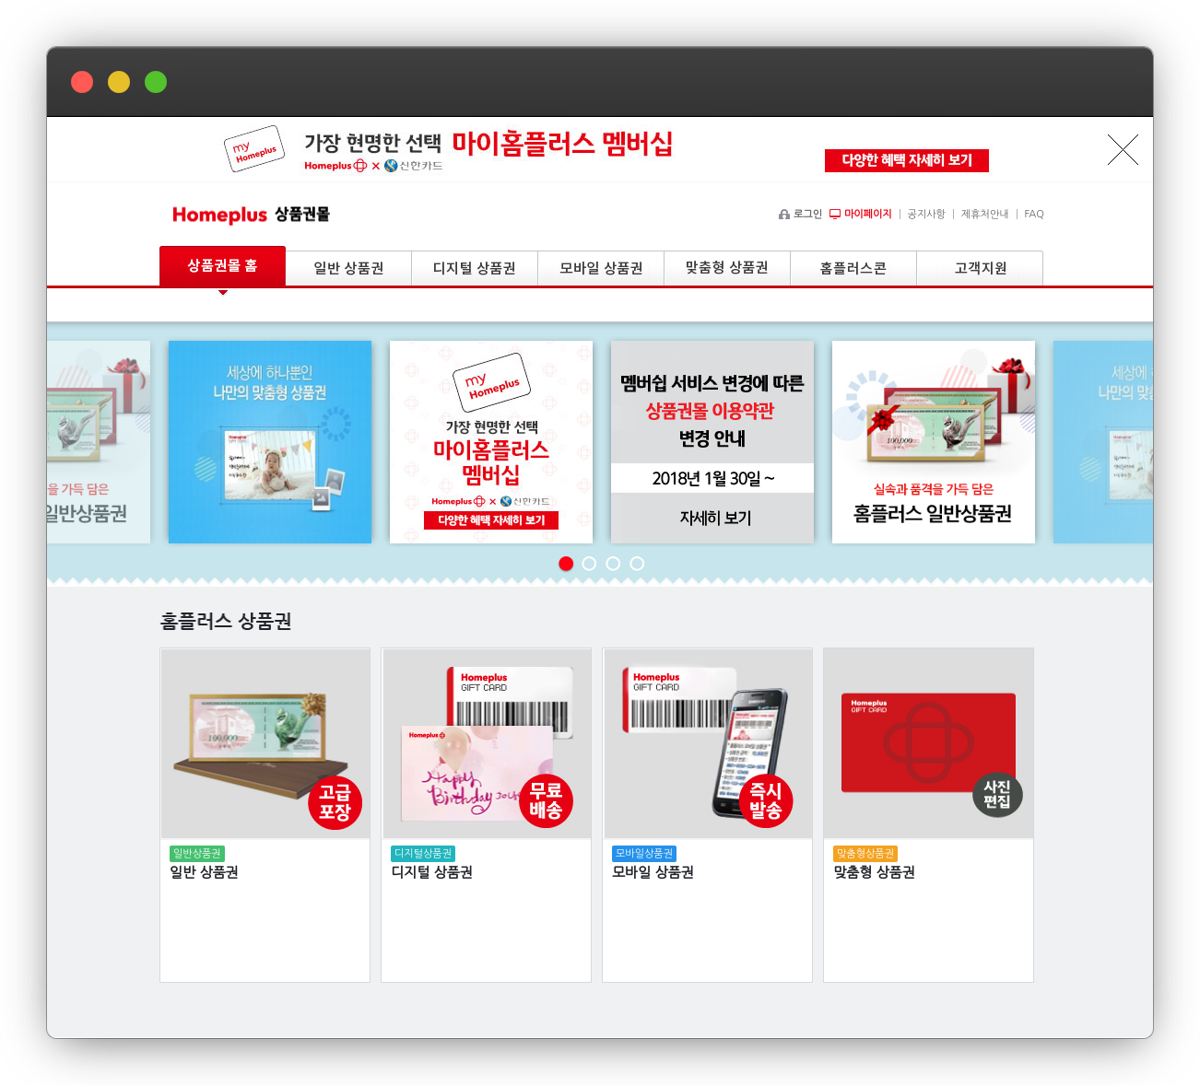Click the blue 모바일상품권 tag

644,854
